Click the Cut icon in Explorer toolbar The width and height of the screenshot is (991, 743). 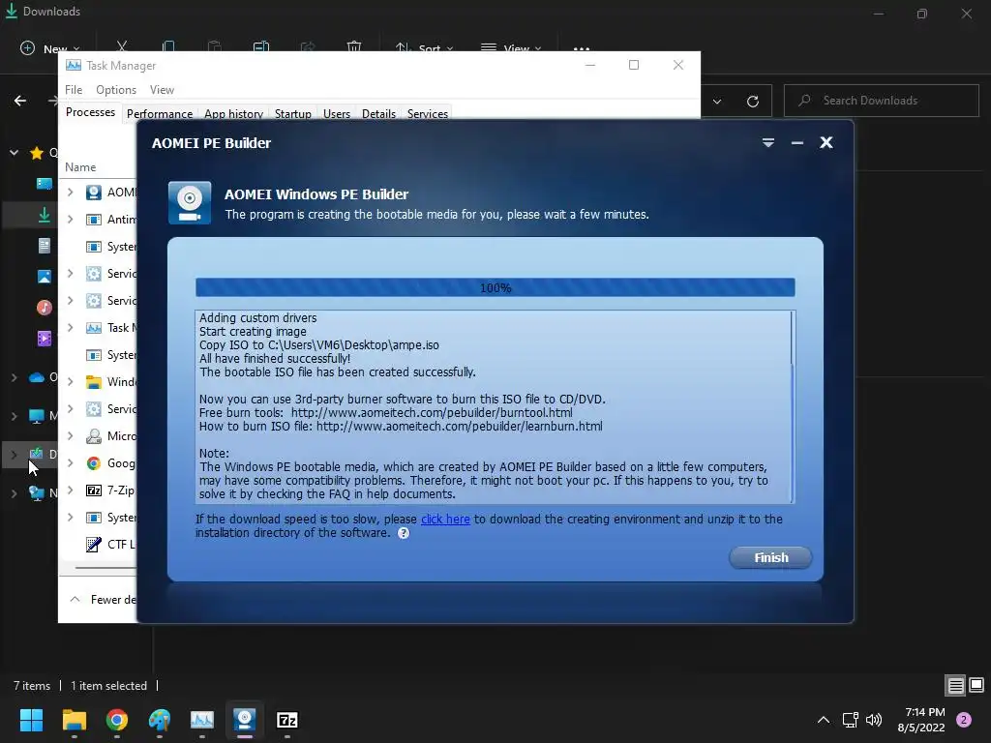122,47
